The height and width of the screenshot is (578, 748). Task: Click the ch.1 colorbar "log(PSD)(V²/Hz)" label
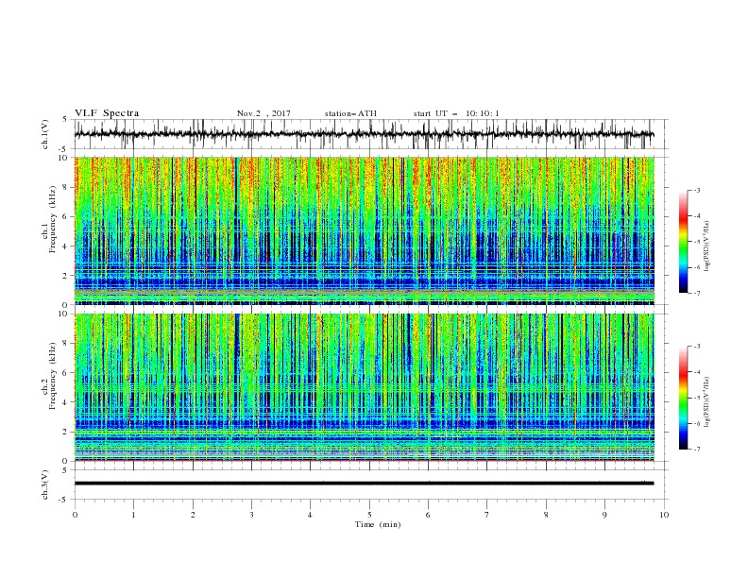coord(707,246)
